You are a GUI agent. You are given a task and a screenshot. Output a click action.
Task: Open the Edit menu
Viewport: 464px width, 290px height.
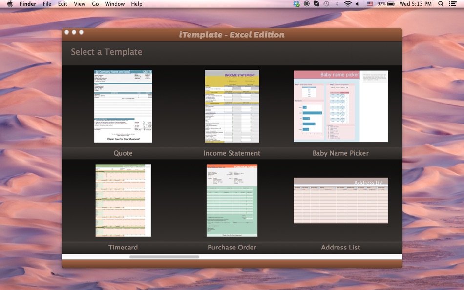pyautogui.click(x=63, y=4)
